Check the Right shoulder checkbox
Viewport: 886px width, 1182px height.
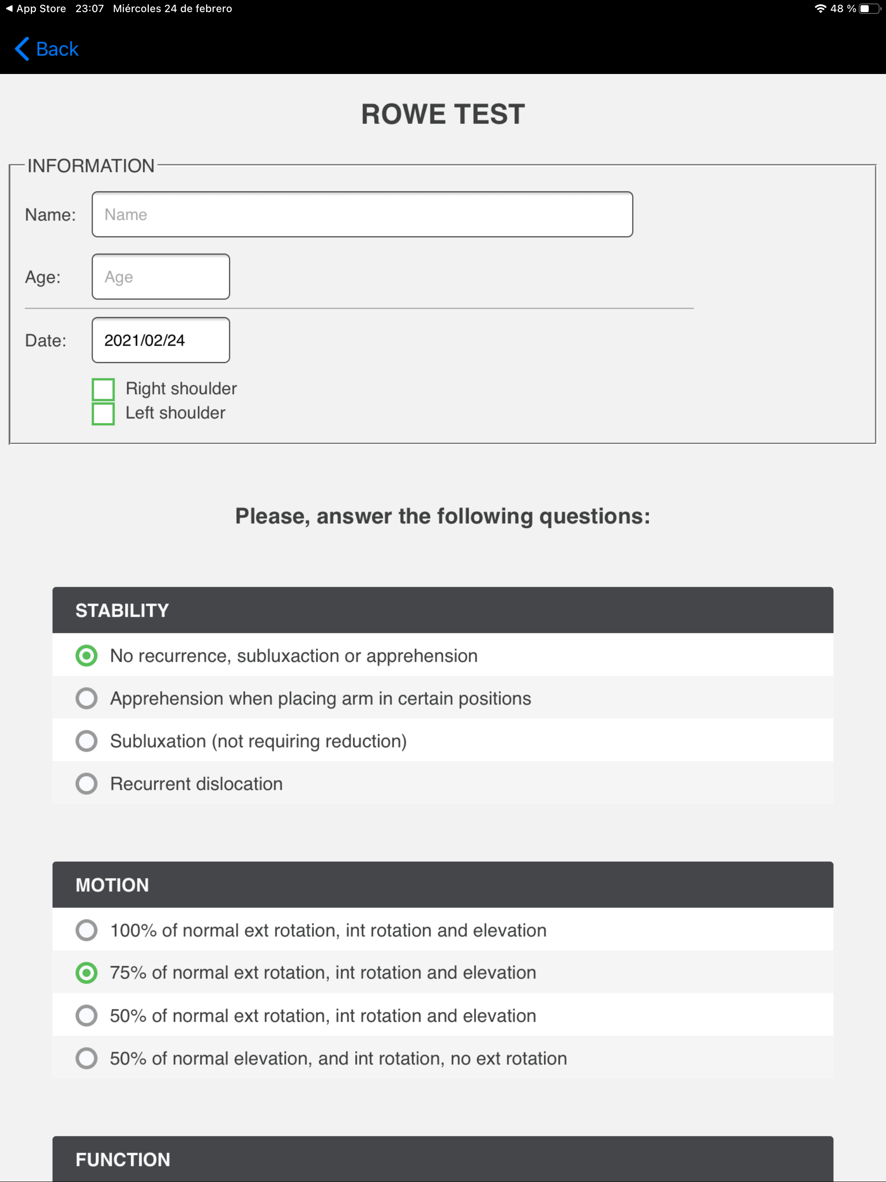coord(103,389)
